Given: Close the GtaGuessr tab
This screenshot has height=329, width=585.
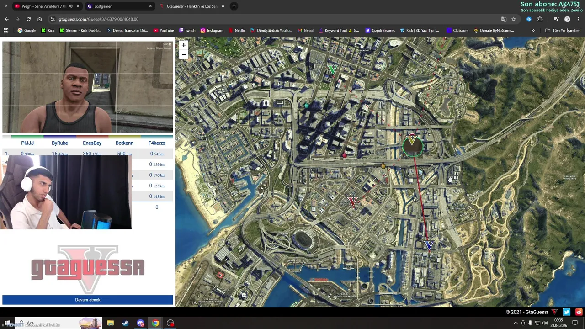Looking at the screenshot, I should pyautogui.click(x=223, y=6).
